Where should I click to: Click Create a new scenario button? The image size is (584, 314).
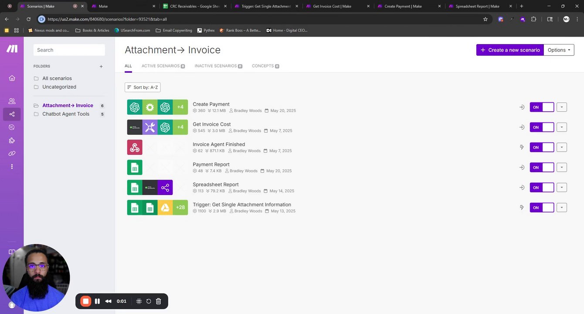coord(510,50)
